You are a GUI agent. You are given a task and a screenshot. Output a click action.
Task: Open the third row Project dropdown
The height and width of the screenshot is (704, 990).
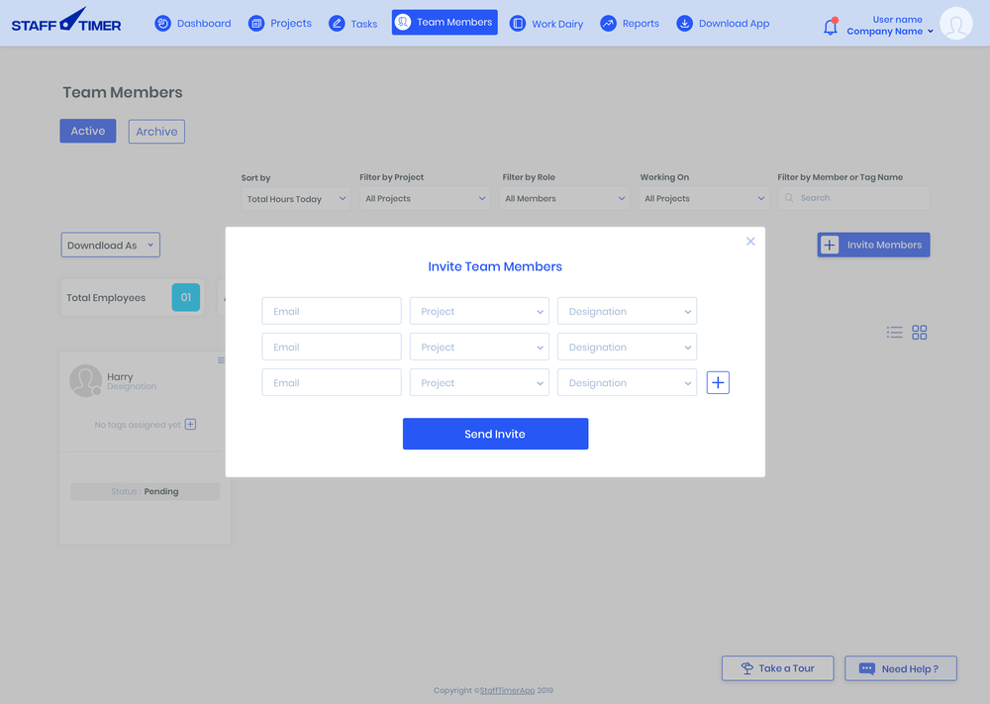(479, 382)
